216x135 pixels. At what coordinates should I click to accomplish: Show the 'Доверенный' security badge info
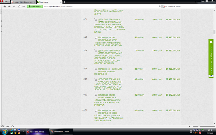coord(35,6)
